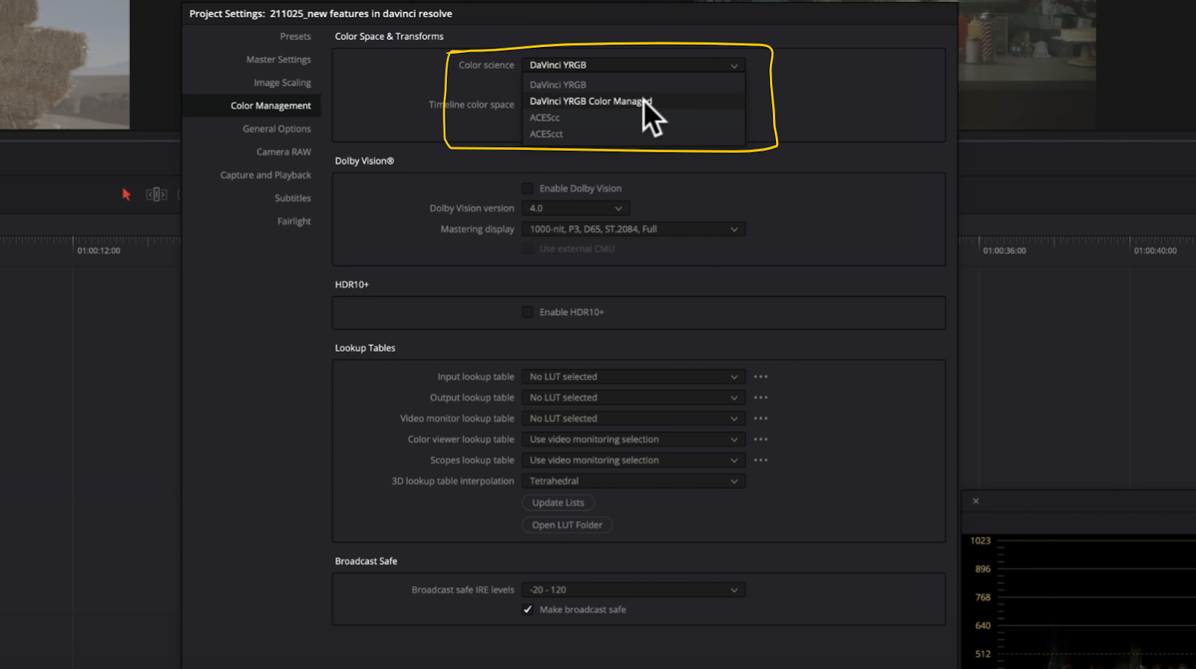Open Master Settings page

pos(278,60)
